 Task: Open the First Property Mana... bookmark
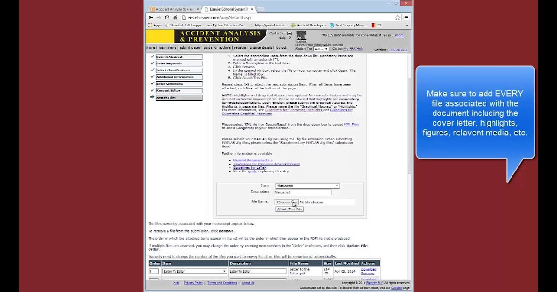pos(348,25)
